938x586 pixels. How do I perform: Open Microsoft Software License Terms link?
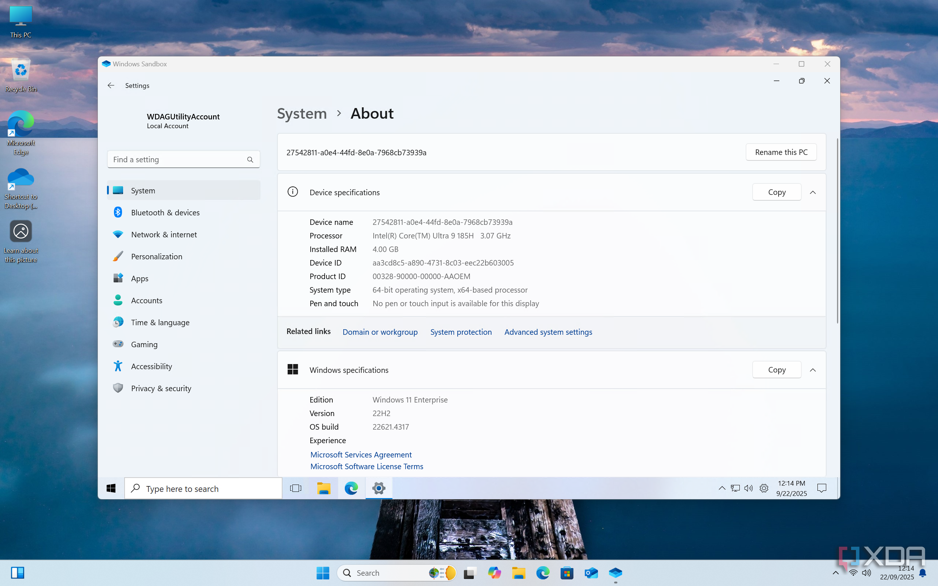point(367,466)
